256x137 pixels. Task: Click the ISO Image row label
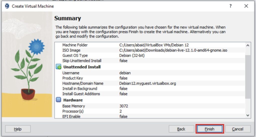pos(71,50)
